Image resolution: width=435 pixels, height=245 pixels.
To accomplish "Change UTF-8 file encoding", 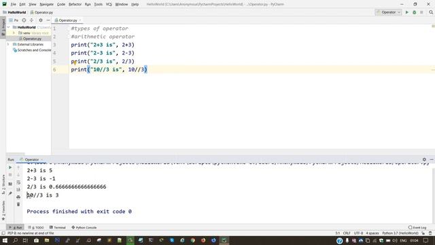I will pos(358,233).
